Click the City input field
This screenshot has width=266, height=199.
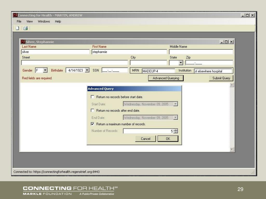coord(148,63)
